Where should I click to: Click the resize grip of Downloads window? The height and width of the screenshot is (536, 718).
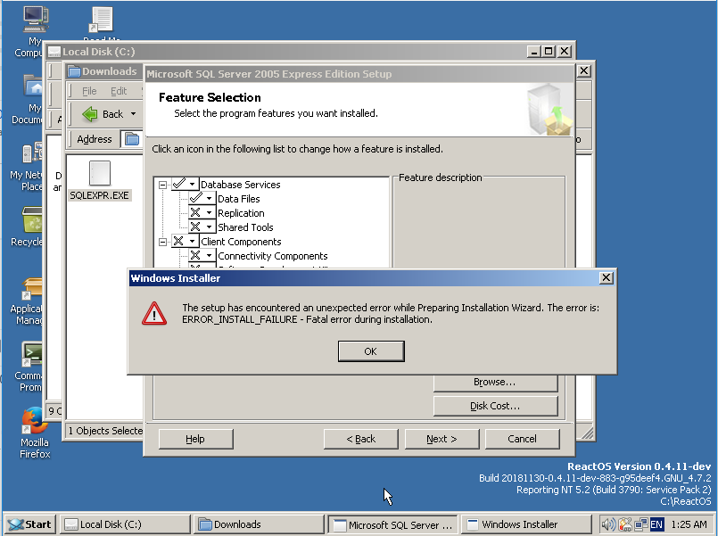point(587,433)
